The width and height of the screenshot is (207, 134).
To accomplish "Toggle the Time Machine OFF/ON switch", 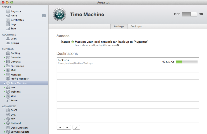I will click(189, 14).
